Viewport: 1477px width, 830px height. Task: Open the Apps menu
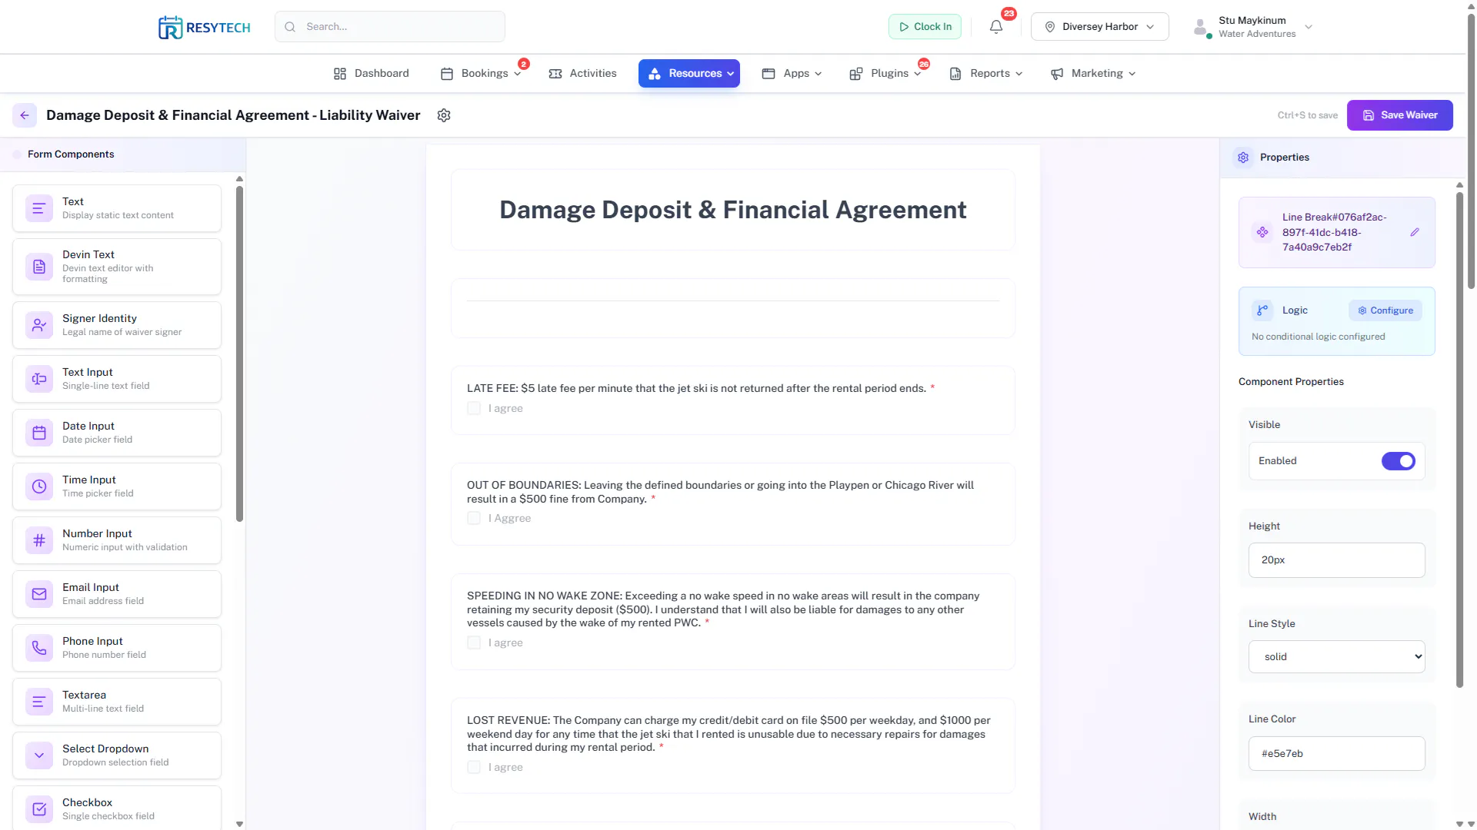792,74
